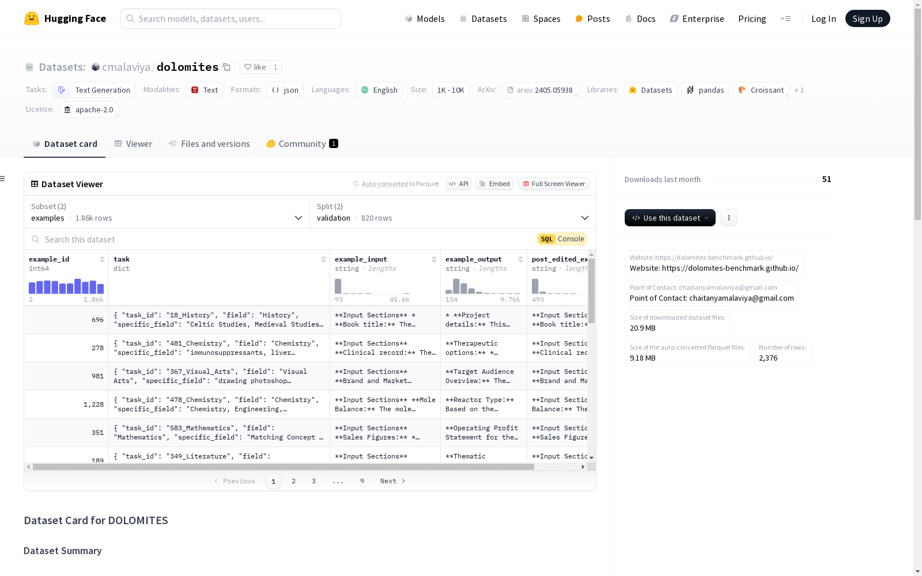Click the example_output lengths histogram
922x576 pixels.
pyautogui.click(x=483, y=286)
